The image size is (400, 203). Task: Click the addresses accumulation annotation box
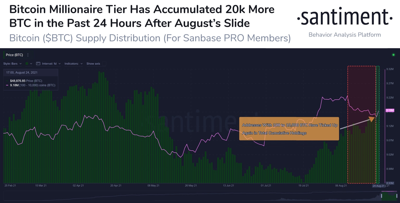coord(289,129)
